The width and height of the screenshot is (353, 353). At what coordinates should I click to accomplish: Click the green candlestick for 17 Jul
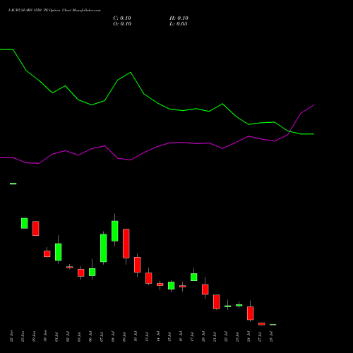(x=194, y=277)
